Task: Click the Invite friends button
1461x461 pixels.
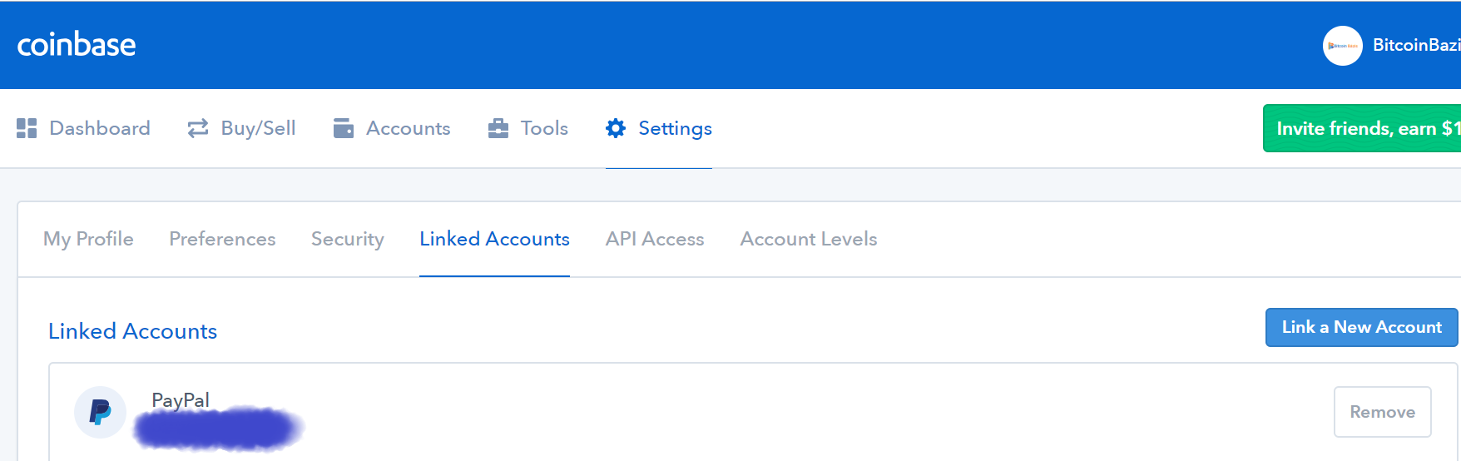Action: 1362,128
